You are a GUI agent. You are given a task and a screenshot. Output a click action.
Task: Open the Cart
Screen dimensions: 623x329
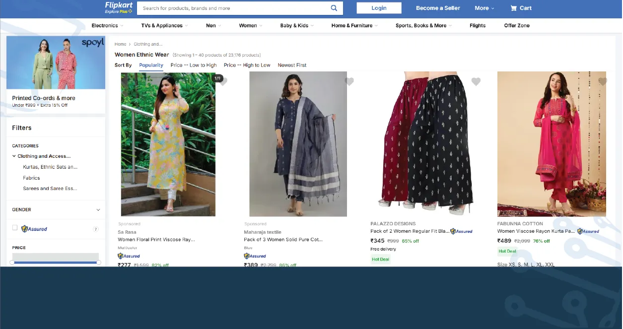[x=520, y=8]
